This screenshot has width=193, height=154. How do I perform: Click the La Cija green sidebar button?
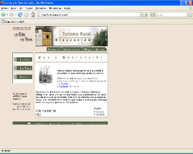point(23,59)
